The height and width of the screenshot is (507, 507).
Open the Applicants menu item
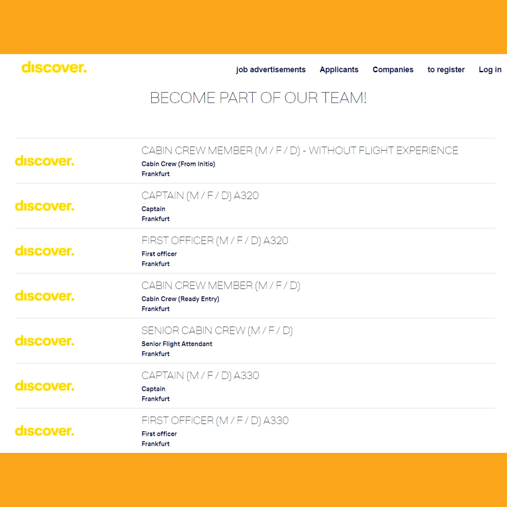pos(339,70)
